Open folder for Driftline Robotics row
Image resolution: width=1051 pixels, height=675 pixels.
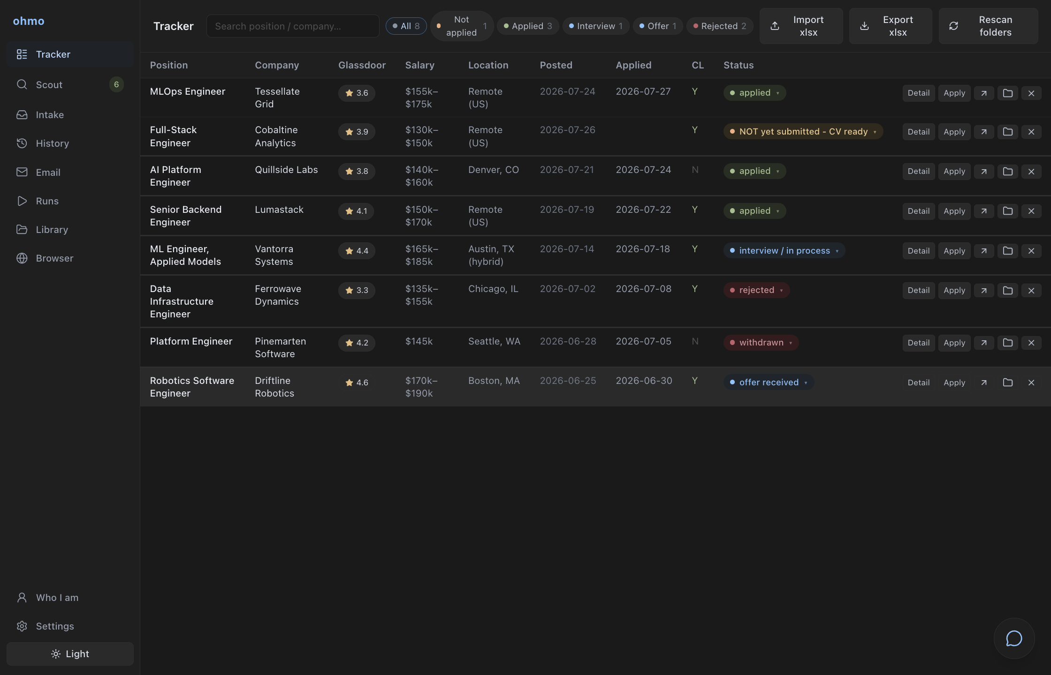coord(1007,382)
